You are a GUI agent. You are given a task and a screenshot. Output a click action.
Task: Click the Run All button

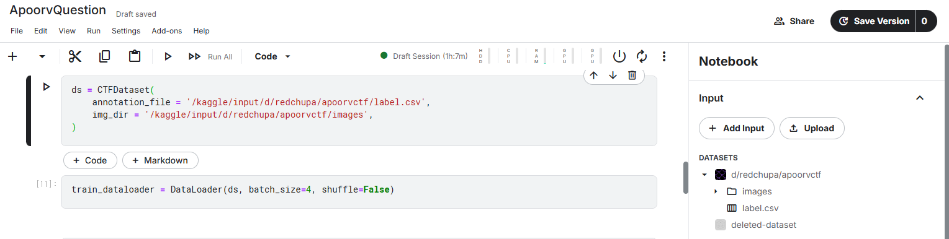(210, 56)
